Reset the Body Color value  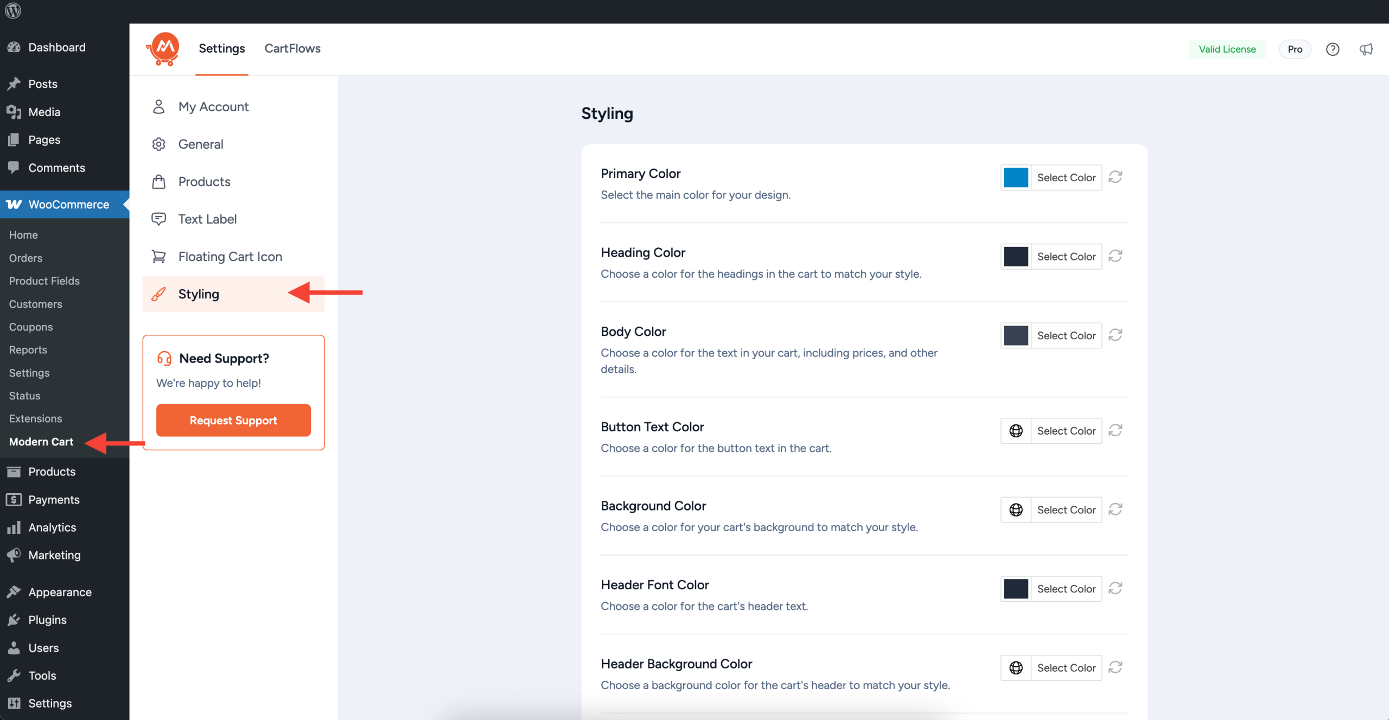point(1116,335)
